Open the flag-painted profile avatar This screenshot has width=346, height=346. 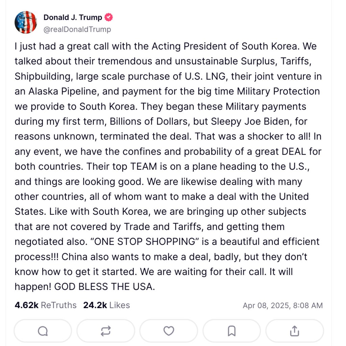[26, 22]
